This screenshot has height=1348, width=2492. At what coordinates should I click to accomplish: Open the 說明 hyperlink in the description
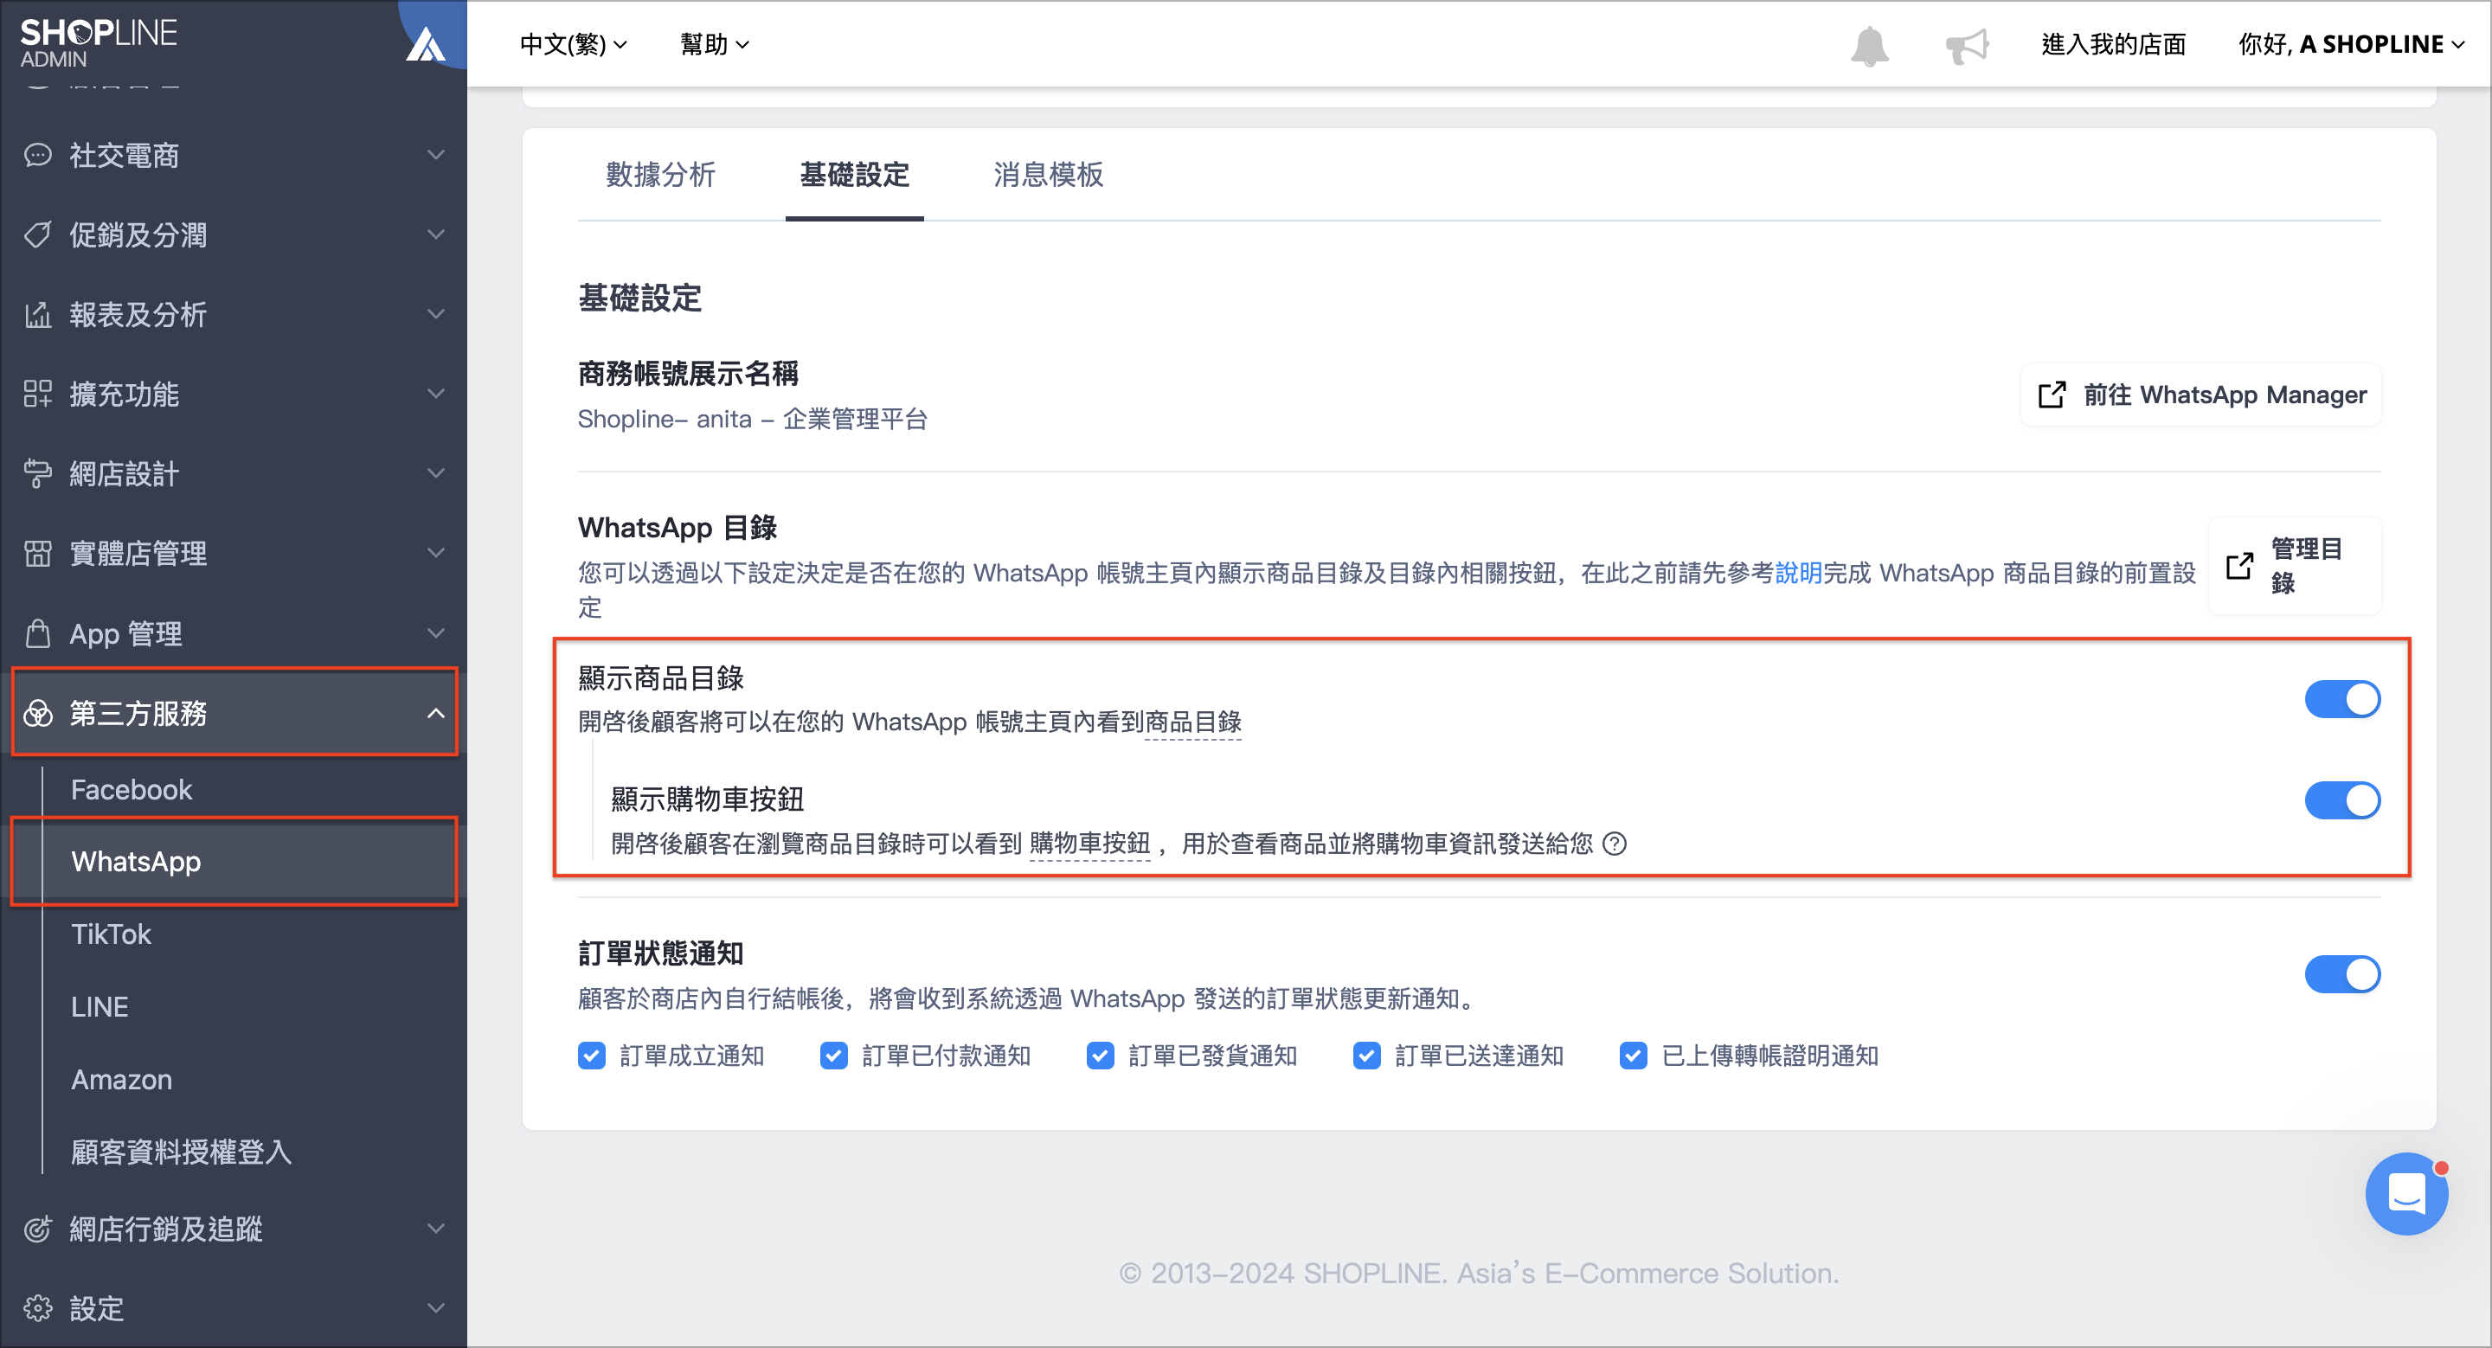1798,573
